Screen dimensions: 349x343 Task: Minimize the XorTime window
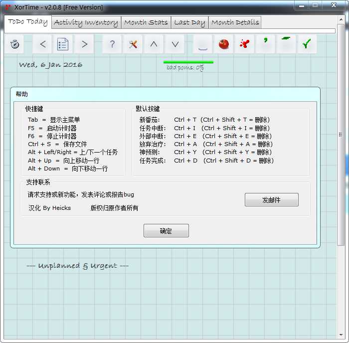302,5
